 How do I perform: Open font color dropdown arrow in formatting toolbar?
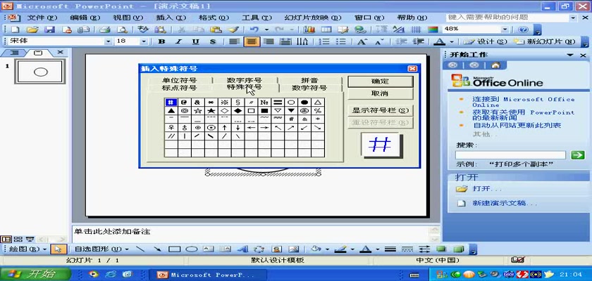(451, 41)
